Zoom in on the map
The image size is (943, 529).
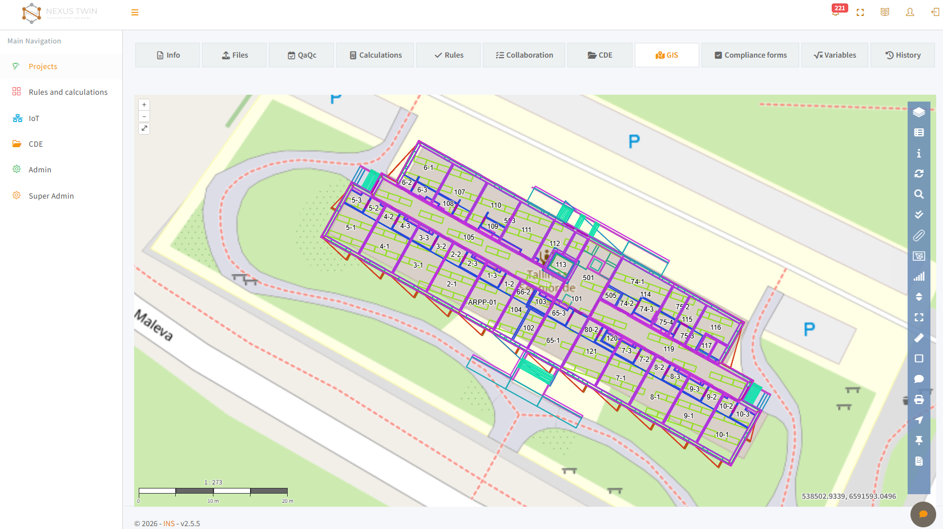pyautogui.click(x=144, y=105)
